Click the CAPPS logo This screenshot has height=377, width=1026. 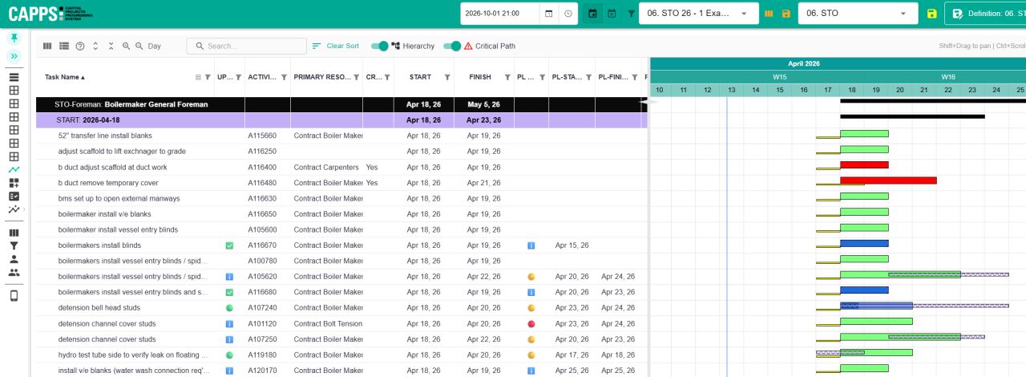point(50,14)
